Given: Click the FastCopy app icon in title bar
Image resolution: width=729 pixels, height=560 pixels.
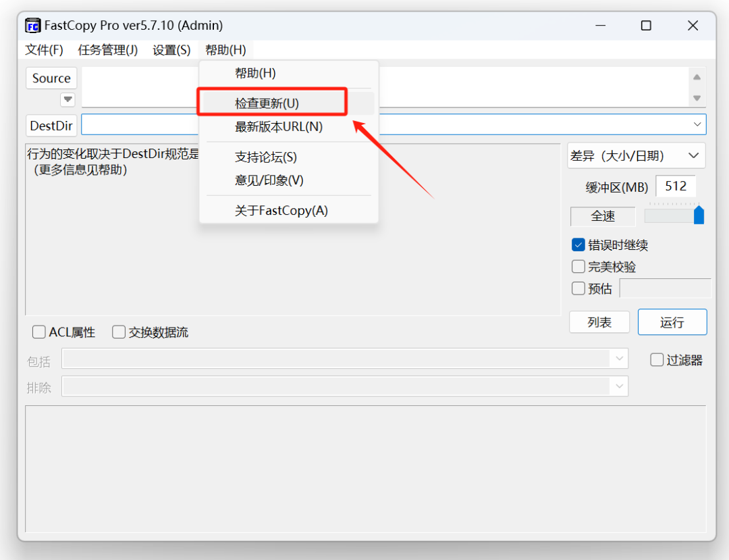Looking at the screenshot, I should pyautogui.click(x=32, y=26).
